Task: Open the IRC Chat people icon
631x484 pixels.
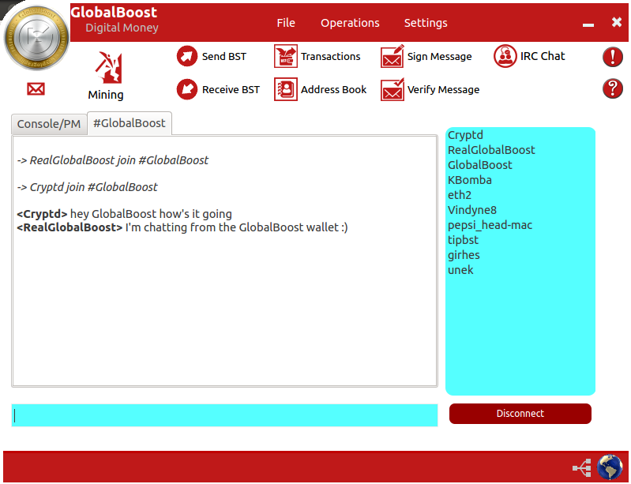Action: tap(505, 56)
